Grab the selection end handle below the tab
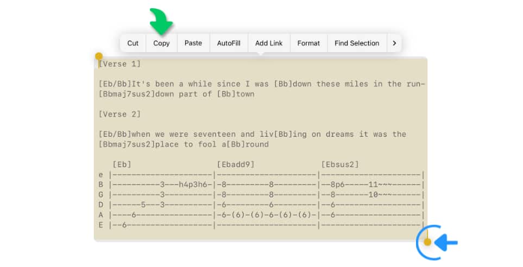523x267 pixels. (427, 242)
